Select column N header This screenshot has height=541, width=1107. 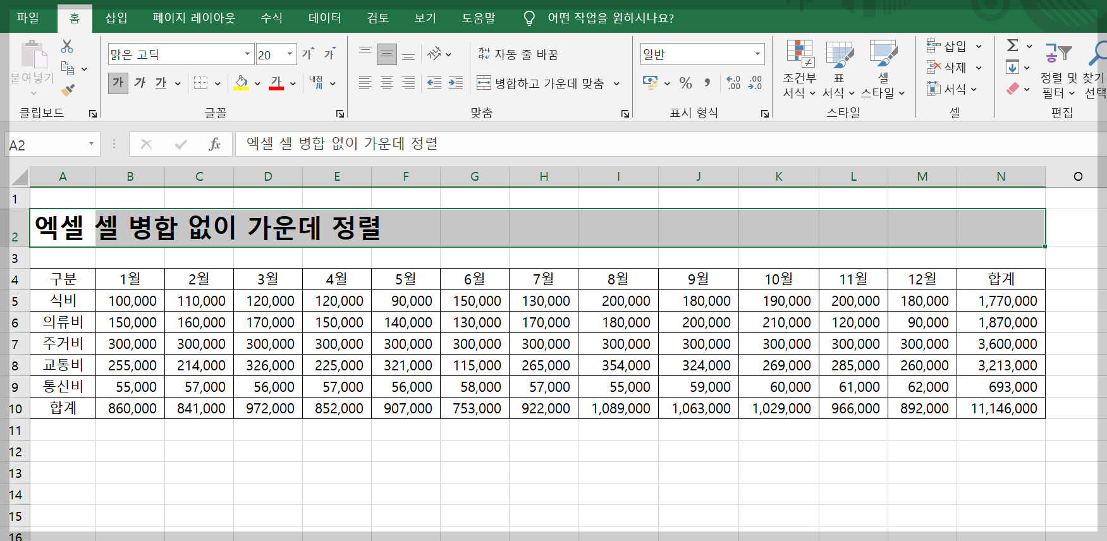(x=1001, y=176)
